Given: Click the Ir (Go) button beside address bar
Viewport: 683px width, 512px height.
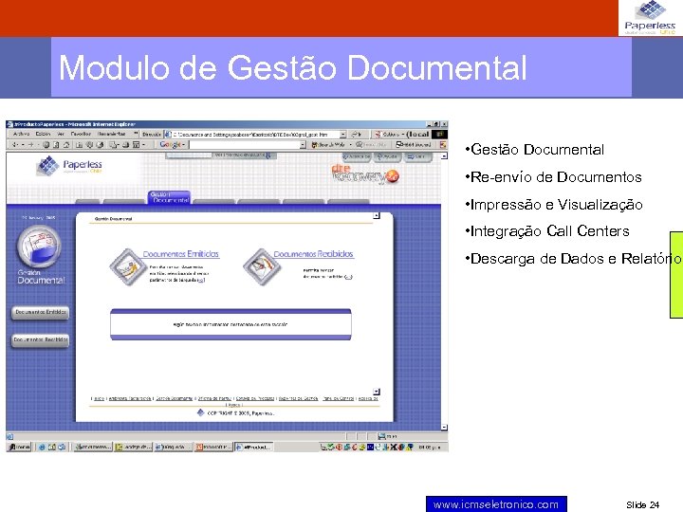Looking at the screenshot, I should [357, 135].
